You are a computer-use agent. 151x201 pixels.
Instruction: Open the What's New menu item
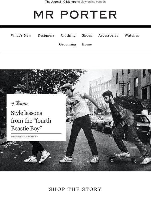click(21, 35)
